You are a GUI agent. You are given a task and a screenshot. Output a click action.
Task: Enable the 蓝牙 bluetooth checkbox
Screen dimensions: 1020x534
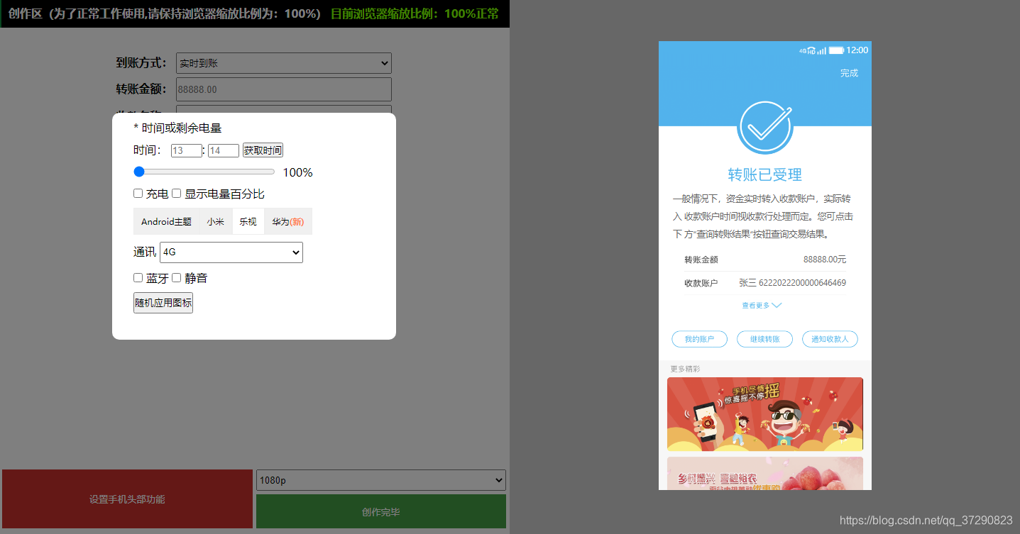click(x=138, y=278)
